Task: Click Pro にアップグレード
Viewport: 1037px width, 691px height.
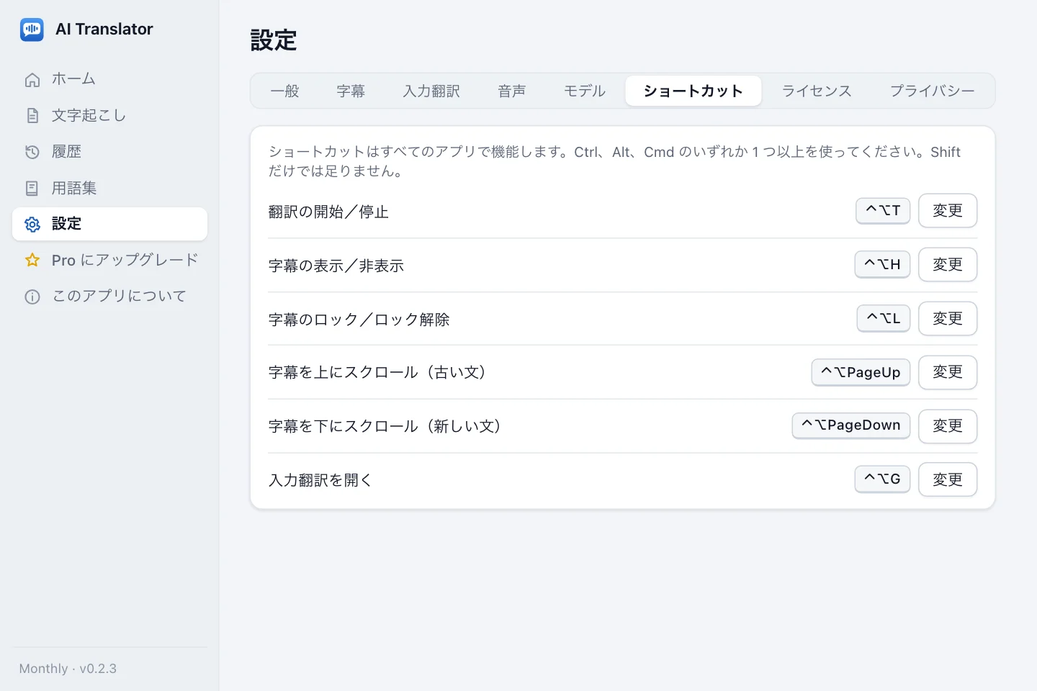Action: tap(109, 260)
